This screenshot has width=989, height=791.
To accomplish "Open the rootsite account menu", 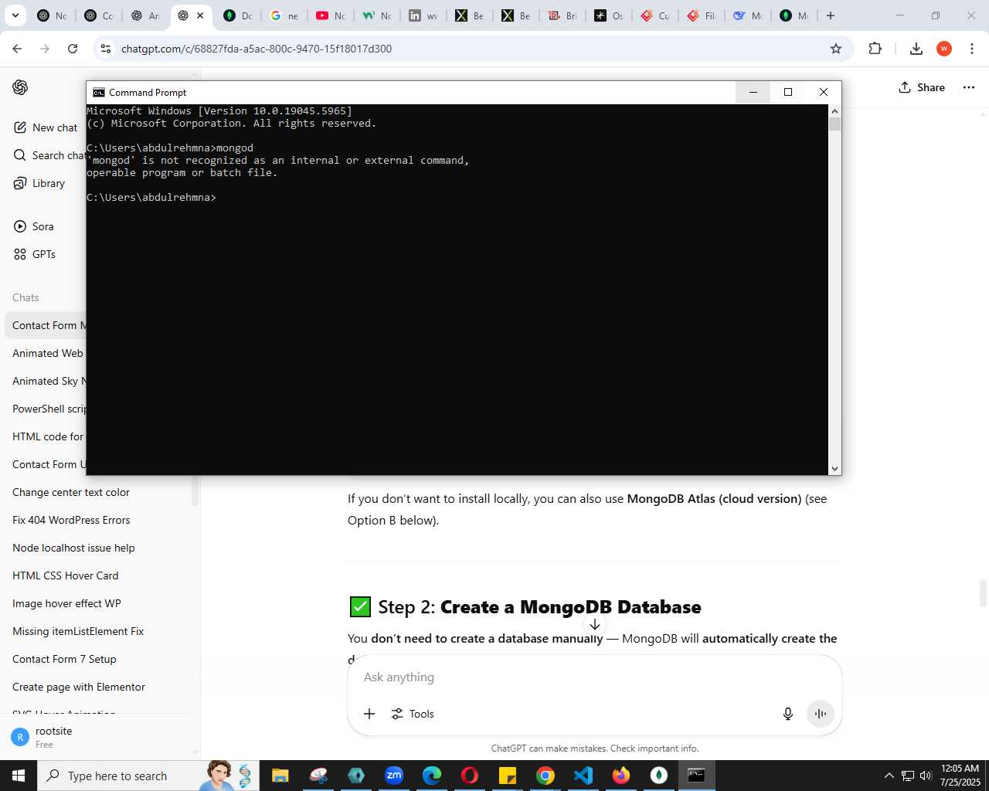I will pos(97,737).
